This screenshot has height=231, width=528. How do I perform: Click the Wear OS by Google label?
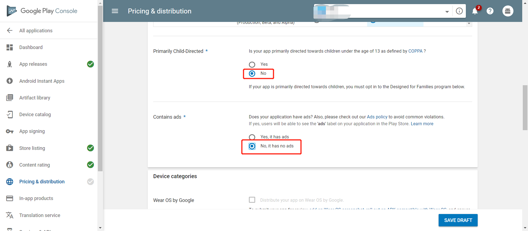point(174,200)
